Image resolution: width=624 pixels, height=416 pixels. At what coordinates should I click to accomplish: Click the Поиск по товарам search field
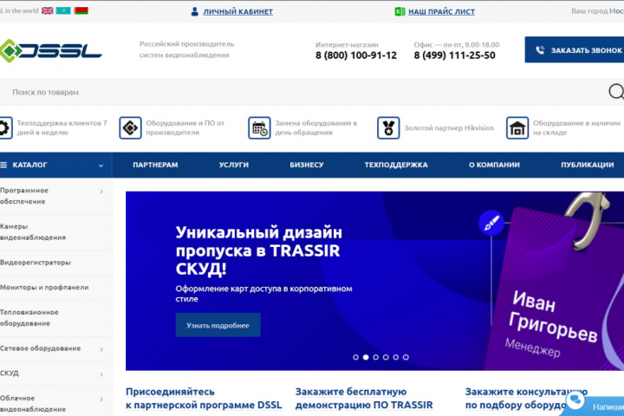point(302,92)
